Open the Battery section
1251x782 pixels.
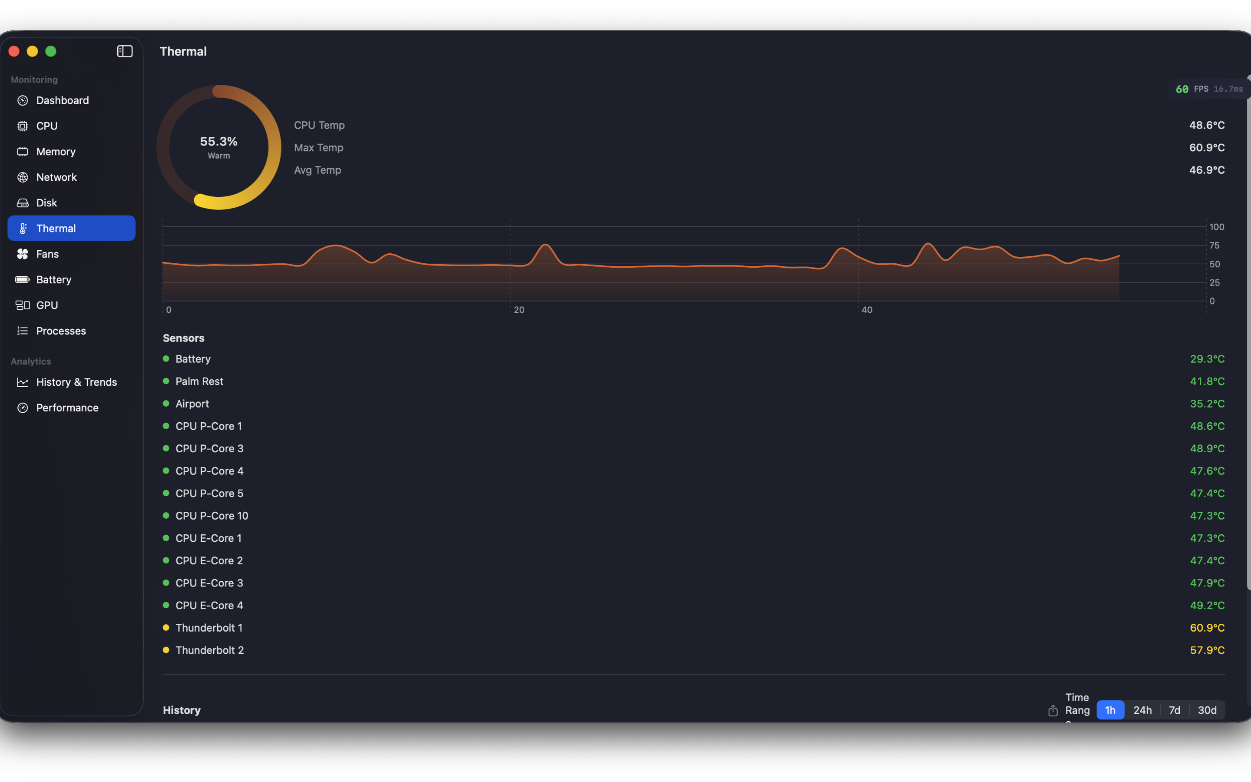coord(54,280)
